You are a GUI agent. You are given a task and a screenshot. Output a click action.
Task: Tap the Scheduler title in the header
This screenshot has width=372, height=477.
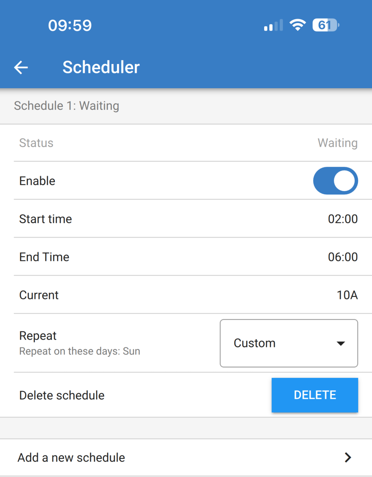pyautogui.click(x=101, y=67)
